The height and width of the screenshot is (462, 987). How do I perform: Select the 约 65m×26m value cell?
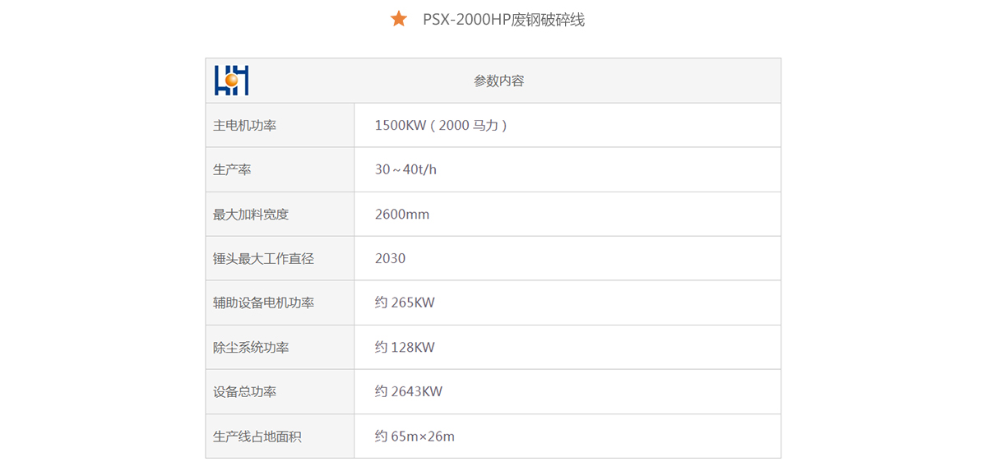click(415, 437)
